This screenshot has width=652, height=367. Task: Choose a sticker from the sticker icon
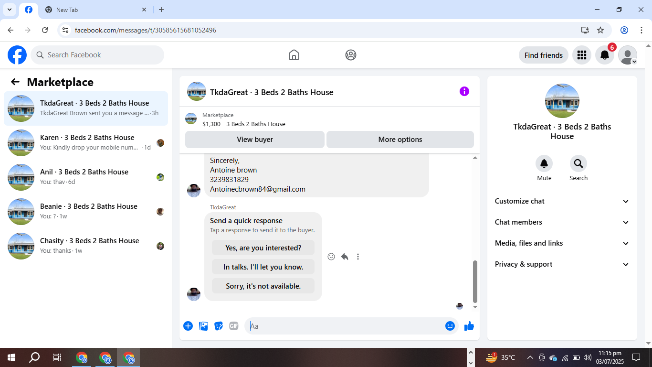[219, 326]
